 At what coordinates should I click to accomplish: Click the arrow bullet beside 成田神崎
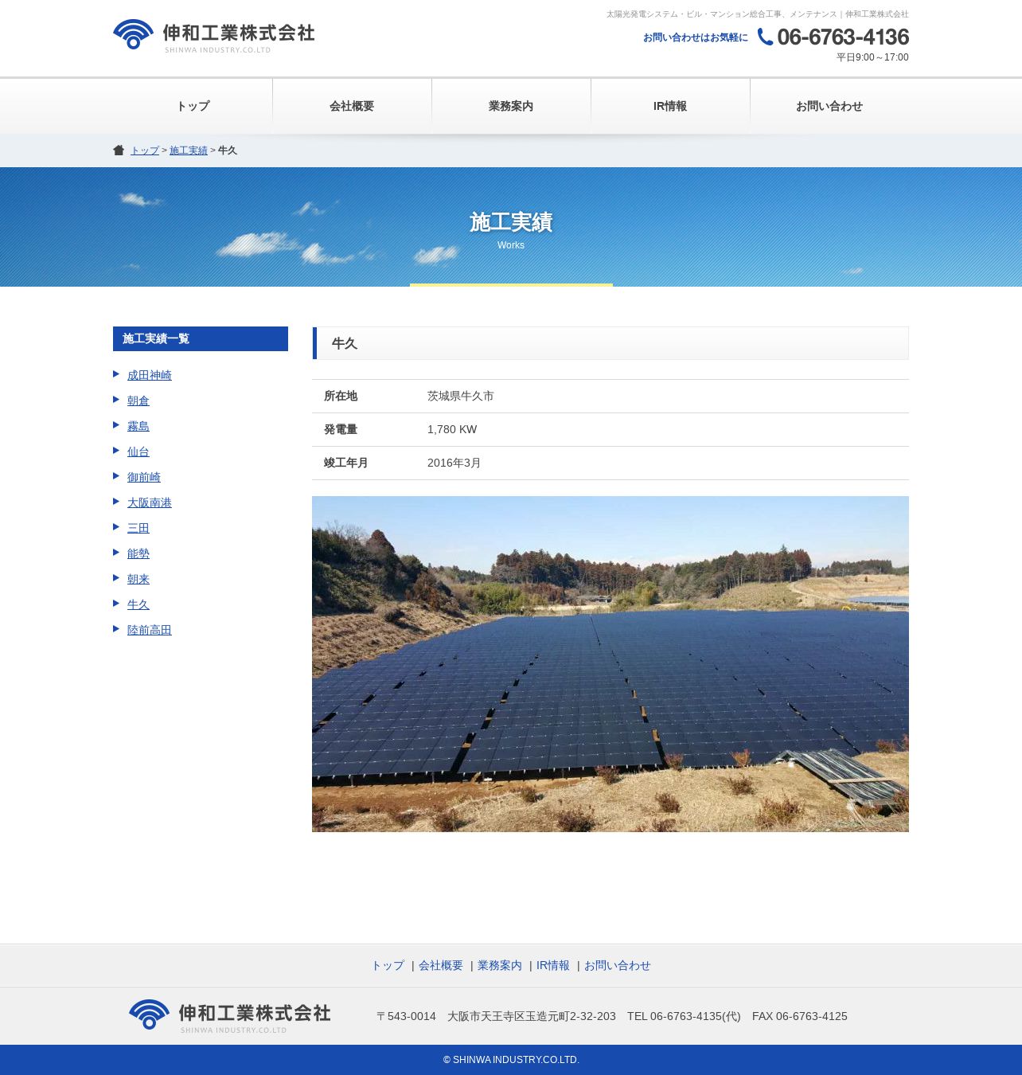pyautogui.click(x=116, y=374)
